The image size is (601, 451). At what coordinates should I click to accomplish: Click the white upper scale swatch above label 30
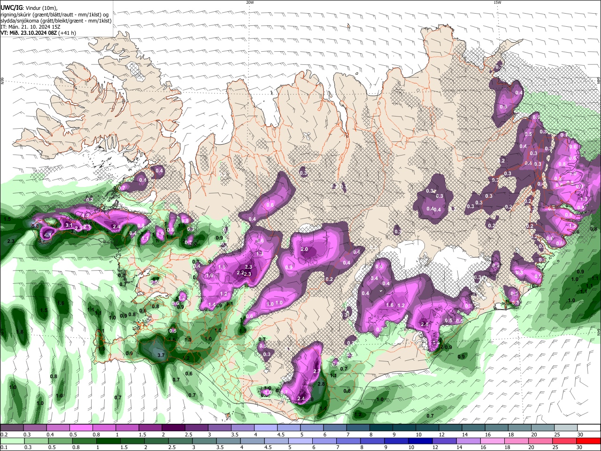coord(589,428)
